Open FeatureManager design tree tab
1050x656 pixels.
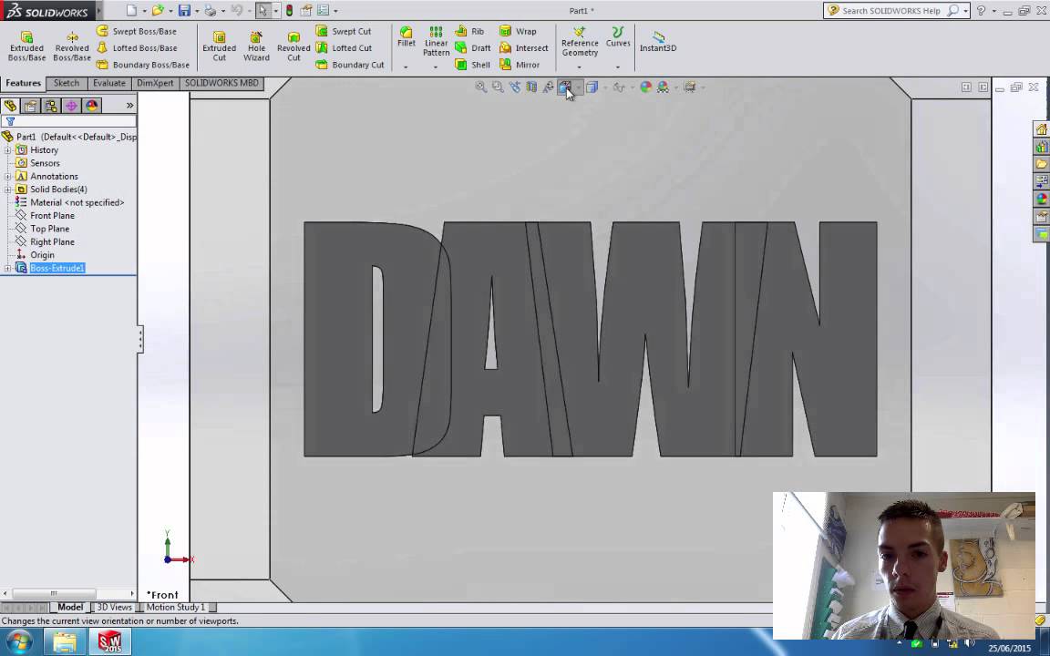coord(10,106)
